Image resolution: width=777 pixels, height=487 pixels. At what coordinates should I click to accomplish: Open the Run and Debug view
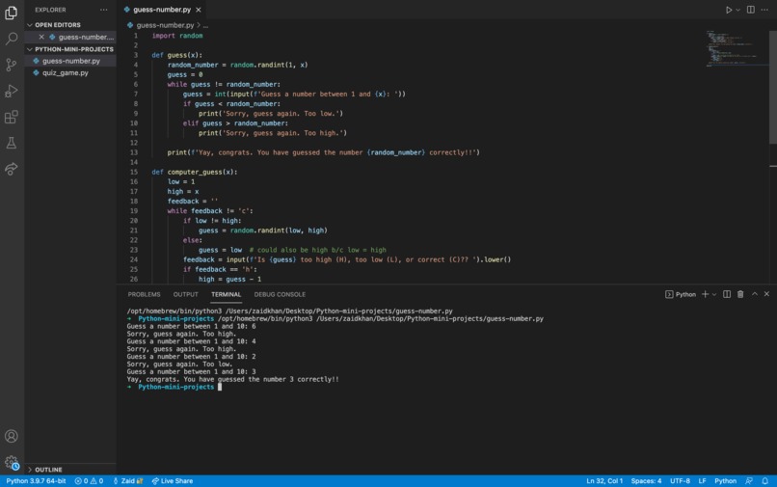pyautogui.click(x=11, y=91)
